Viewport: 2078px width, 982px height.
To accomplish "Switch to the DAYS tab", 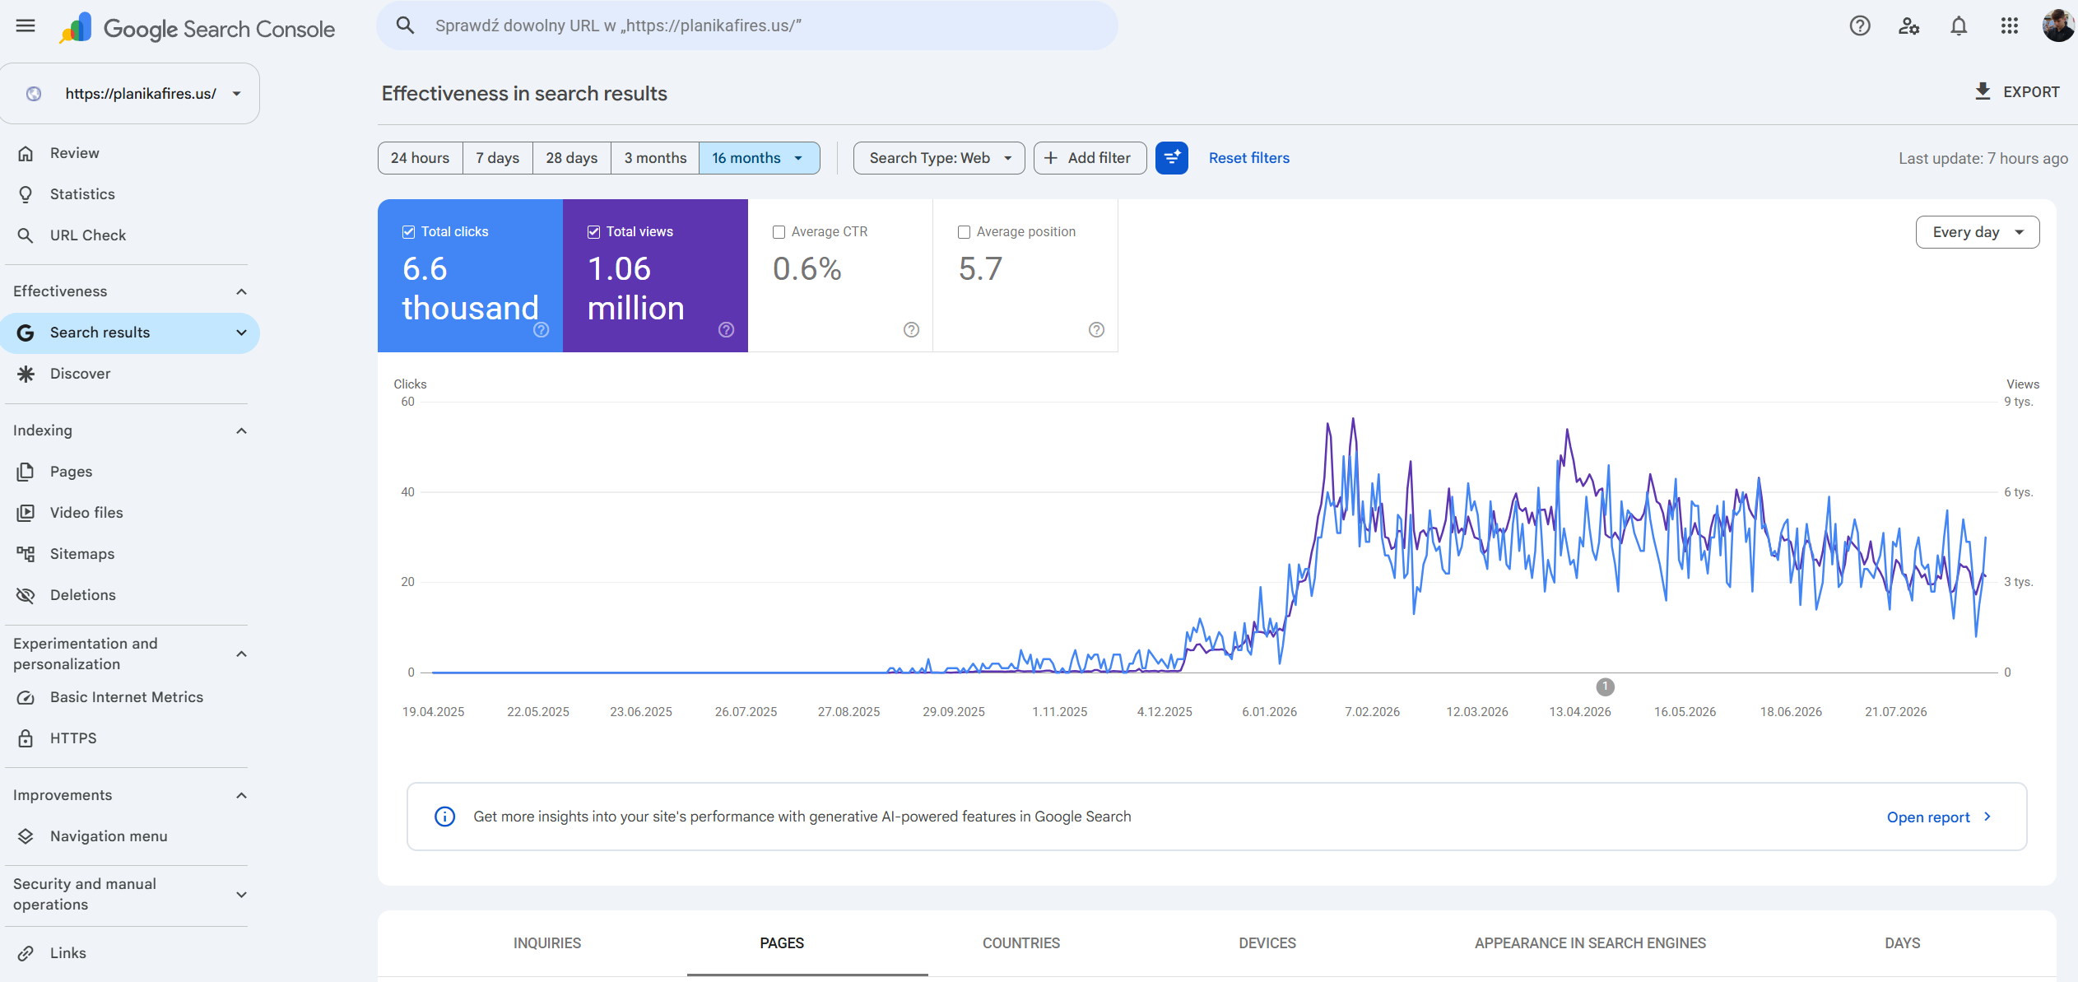I will [x=1903, y=943].
